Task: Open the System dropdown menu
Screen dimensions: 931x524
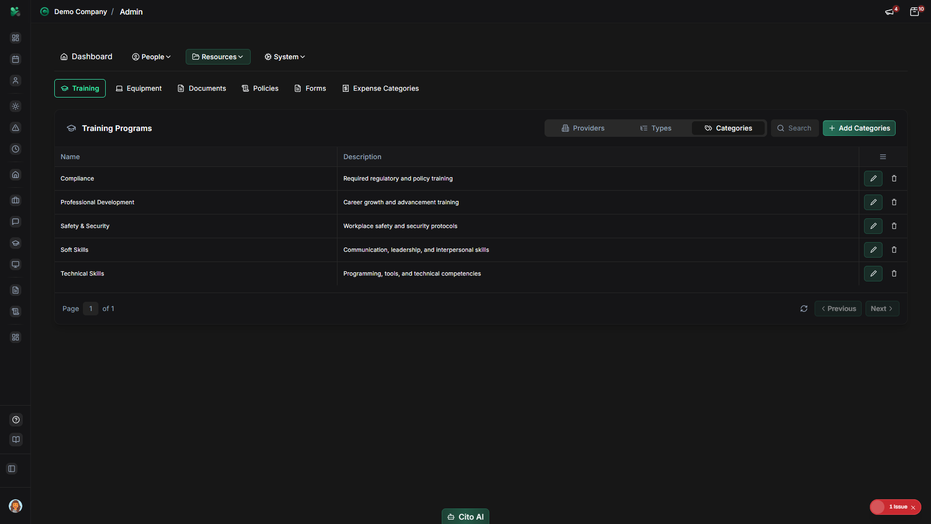Action: [x=284, y=57]
